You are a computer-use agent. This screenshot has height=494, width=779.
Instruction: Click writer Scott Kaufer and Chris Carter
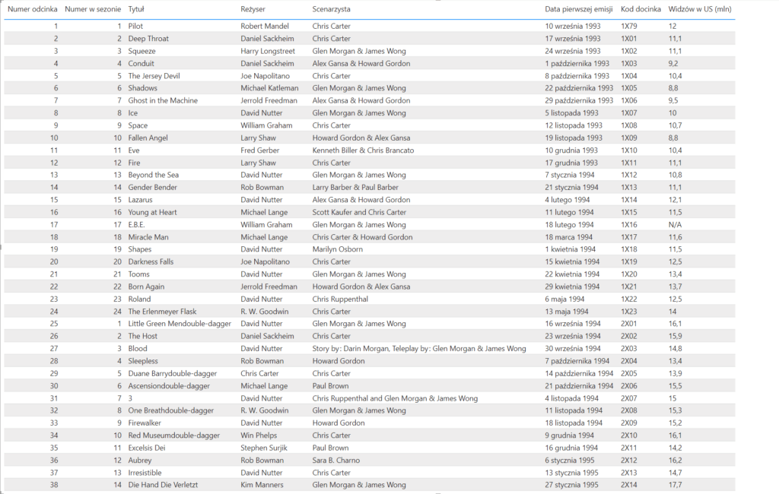click(x=359, y=213)
